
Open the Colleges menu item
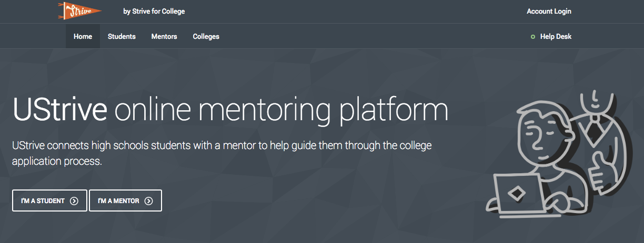click(206, 37)
